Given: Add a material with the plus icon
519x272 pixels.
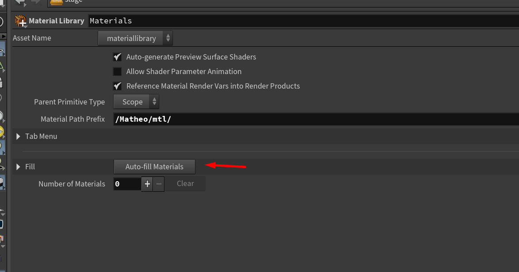Looking at the screenshot, I should pos(147,184).
